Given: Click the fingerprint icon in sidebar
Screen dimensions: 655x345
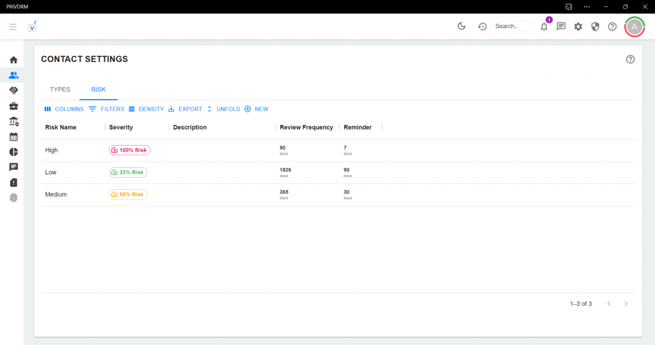Looking at the screenshot, I should tap(13, 198).
